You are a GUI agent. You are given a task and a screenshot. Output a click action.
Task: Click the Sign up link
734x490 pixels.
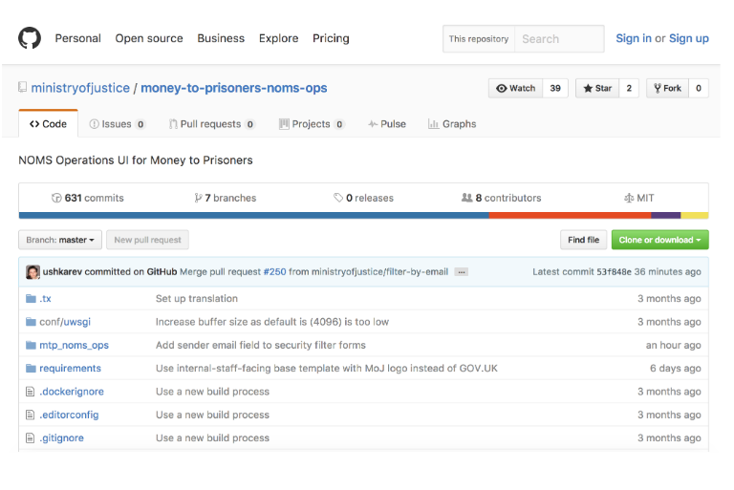pos(688,38)
